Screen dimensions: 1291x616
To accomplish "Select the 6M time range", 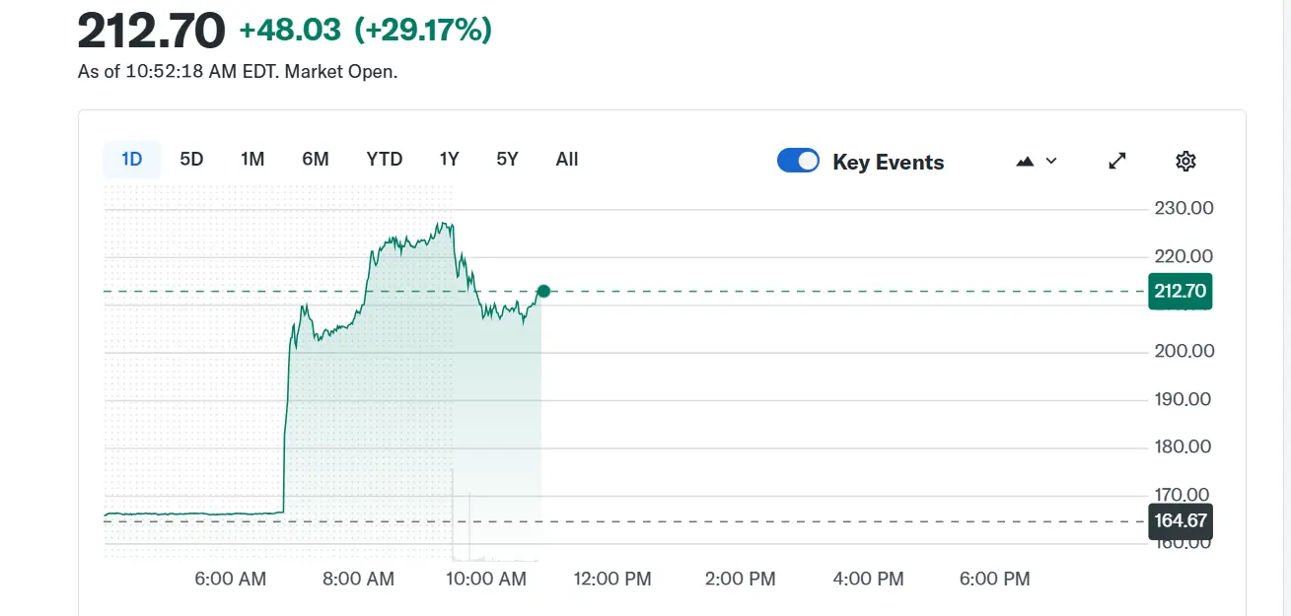I will (316, 160).
